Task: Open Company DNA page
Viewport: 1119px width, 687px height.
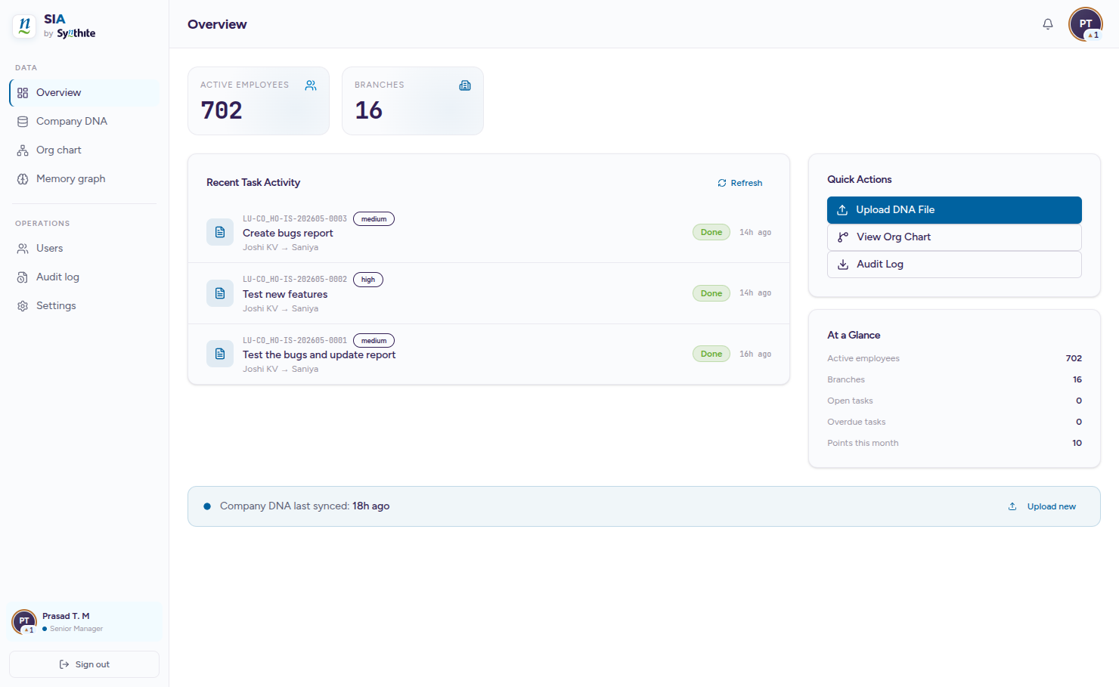Action: click(85, 122)
